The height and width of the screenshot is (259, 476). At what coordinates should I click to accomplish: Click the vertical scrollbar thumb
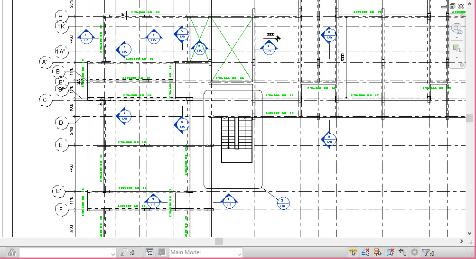[470, 118]
